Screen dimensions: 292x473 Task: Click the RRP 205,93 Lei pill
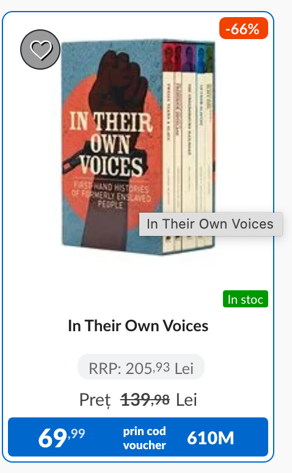coord(141,367)
